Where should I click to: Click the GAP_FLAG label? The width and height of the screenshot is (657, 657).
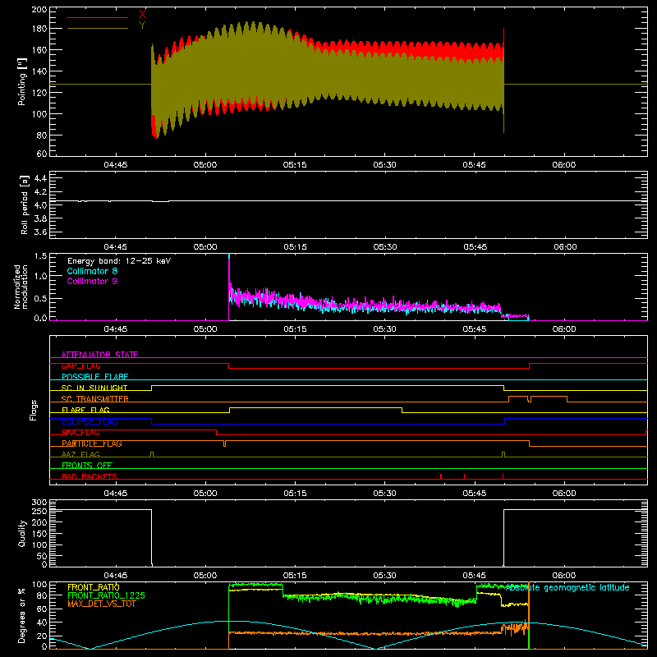[x=80, y=365]
